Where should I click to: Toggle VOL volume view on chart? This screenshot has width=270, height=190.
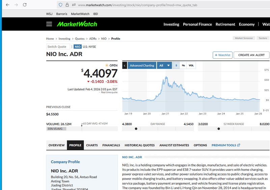[x=191, y=65]
